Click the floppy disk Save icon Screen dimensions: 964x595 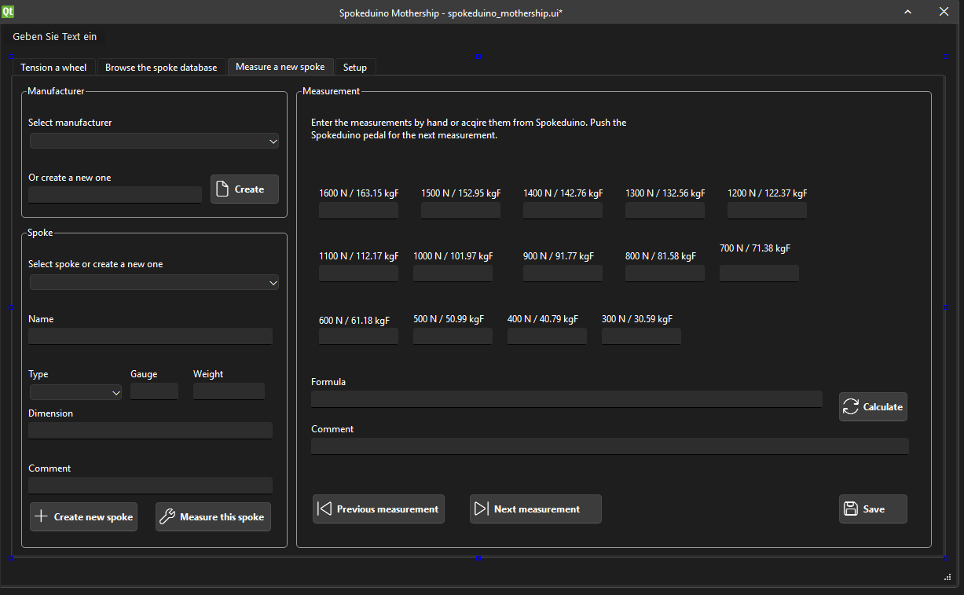(x=850, y=509)
